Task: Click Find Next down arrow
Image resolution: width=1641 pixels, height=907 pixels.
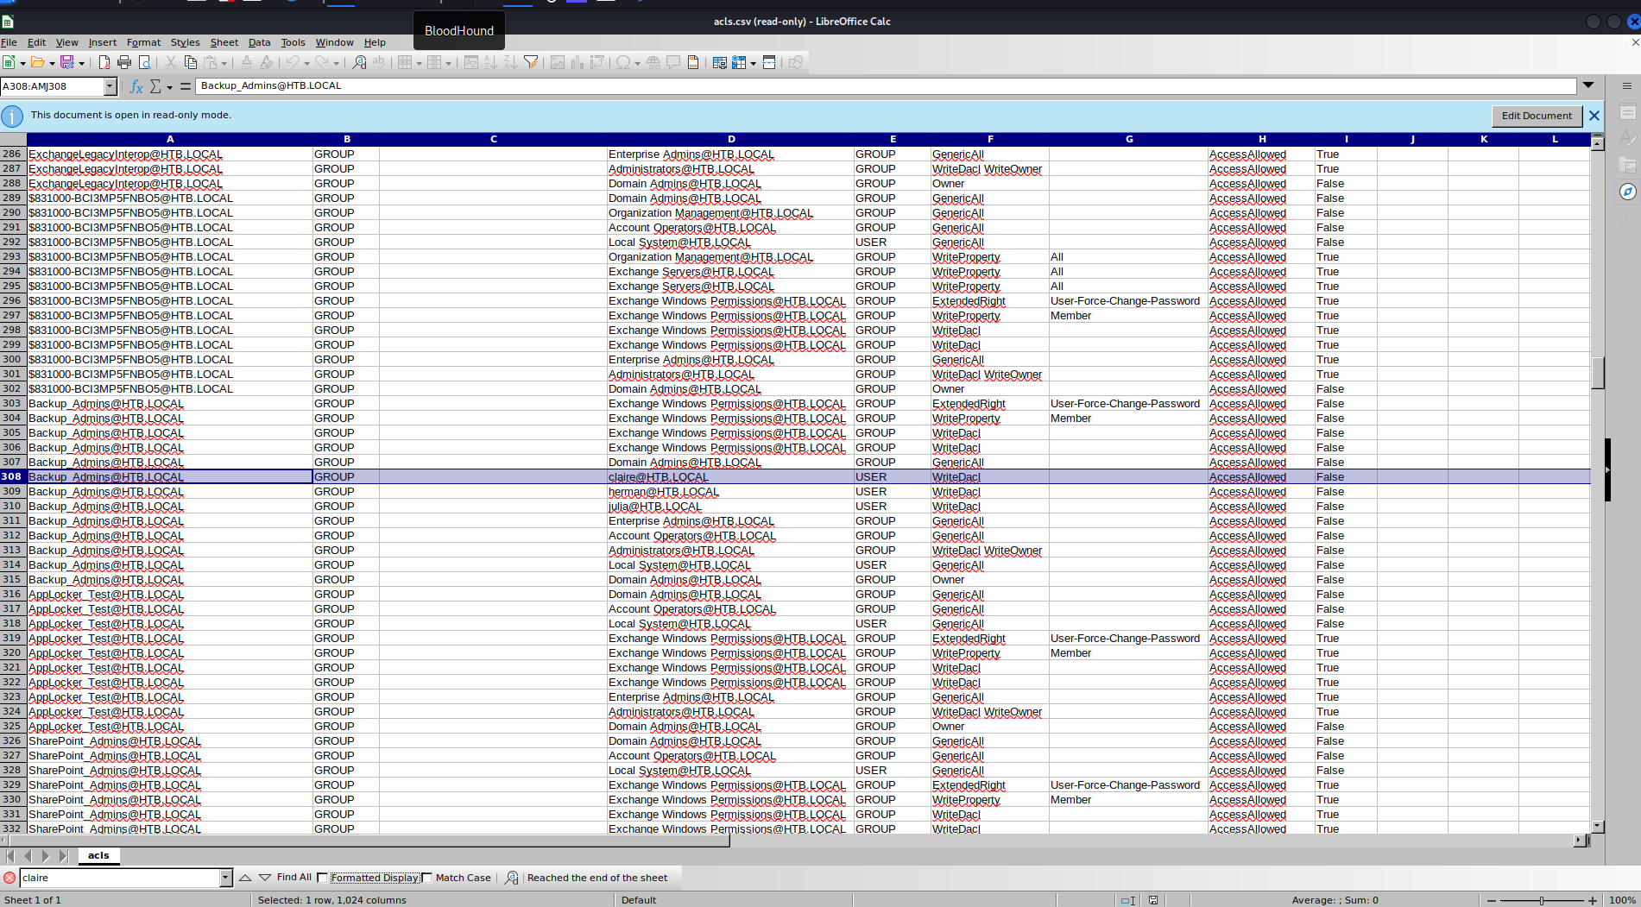Action: [265, 878]
